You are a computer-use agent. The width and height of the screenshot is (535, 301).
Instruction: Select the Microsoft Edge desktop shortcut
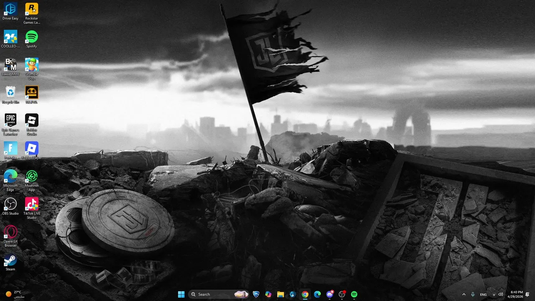coord(10,181)
